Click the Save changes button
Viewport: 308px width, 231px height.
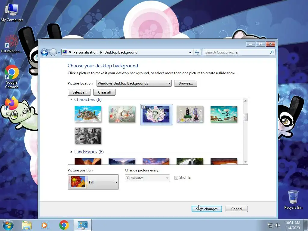coord(207,209)
